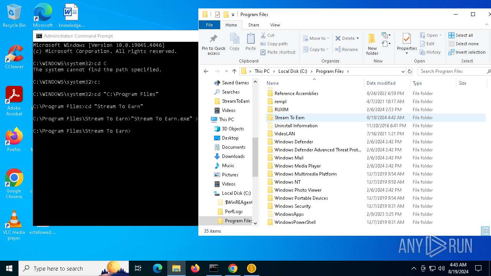Open Recycle Bin desktop icon
Viewport: 491px width, 276px height.
pos(14,16)
